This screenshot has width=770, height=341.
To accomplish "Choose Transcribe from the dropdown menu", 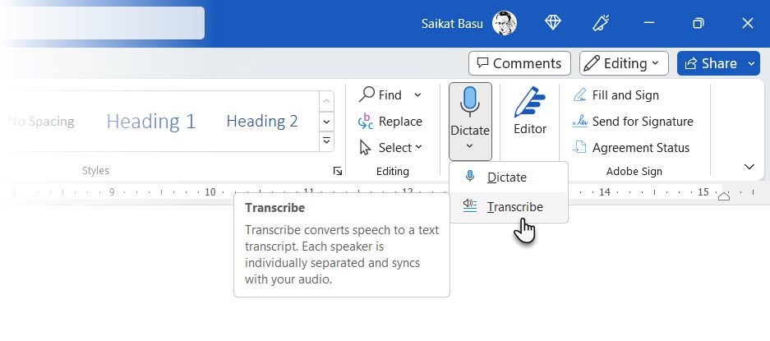I will pos(509,207).
